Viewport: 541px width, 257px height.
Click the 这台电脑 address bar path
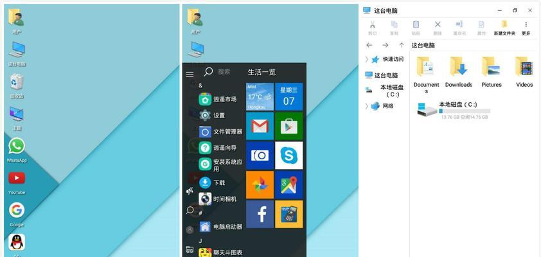423,45
